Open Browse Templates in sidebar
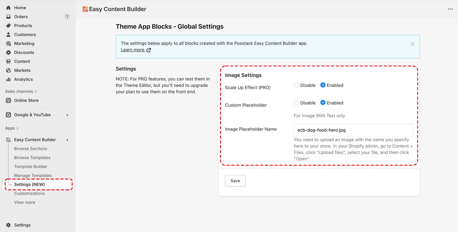458x232 pixels. pyautogui.click(x=32, y=158)
